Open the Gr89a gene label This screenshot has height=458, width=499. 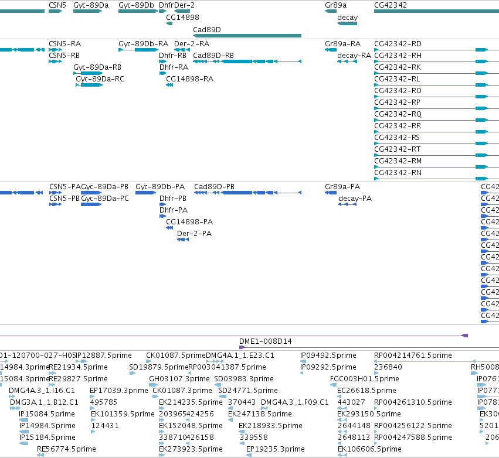pos(336,5)
